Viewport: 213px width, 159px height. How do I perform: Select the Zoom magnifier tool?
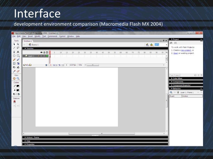(x=18, y=79)
